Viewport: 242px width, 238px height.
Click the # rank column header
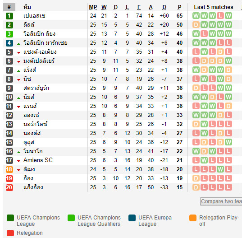[x=9, y=7]
